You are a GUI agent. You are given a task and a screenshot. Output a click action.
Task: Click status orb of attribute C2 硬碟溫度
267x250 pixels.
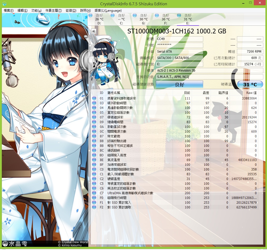pyautogui.click(x=94, y=179)
